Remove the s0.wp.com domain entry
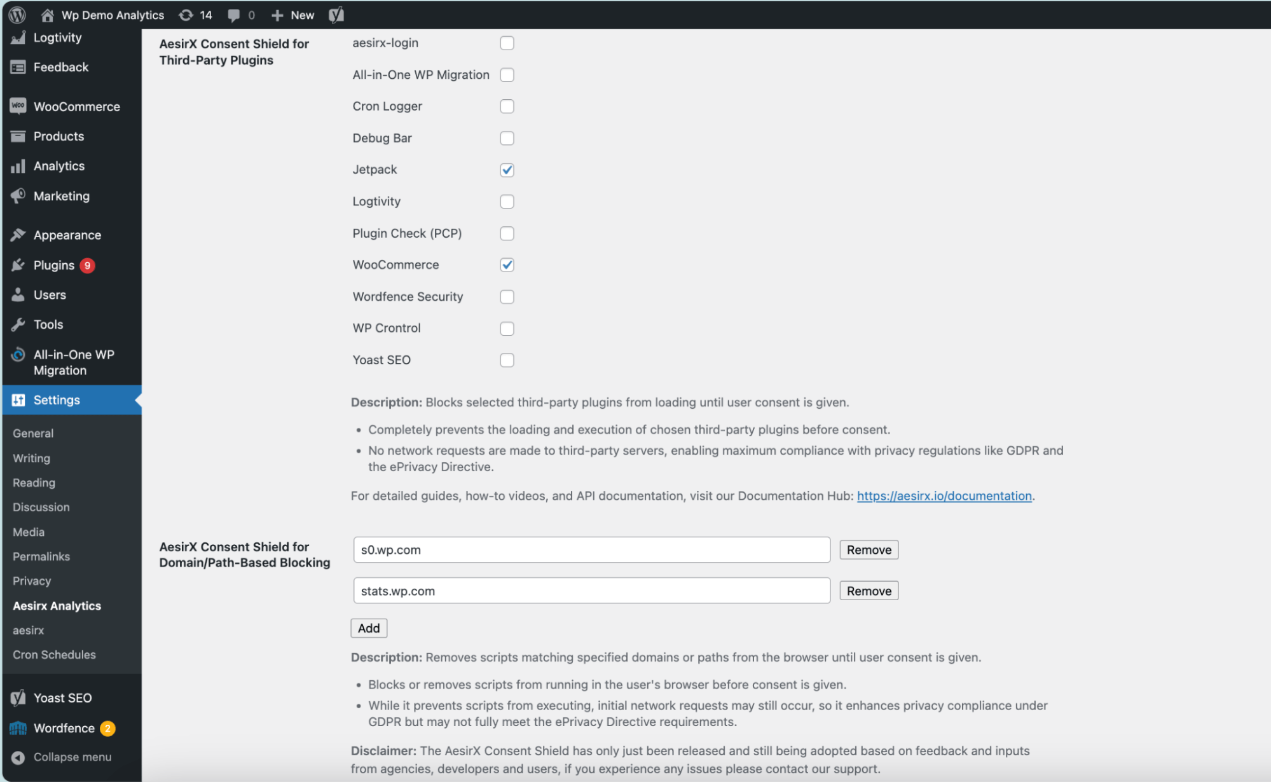 [x=869, y=549]
